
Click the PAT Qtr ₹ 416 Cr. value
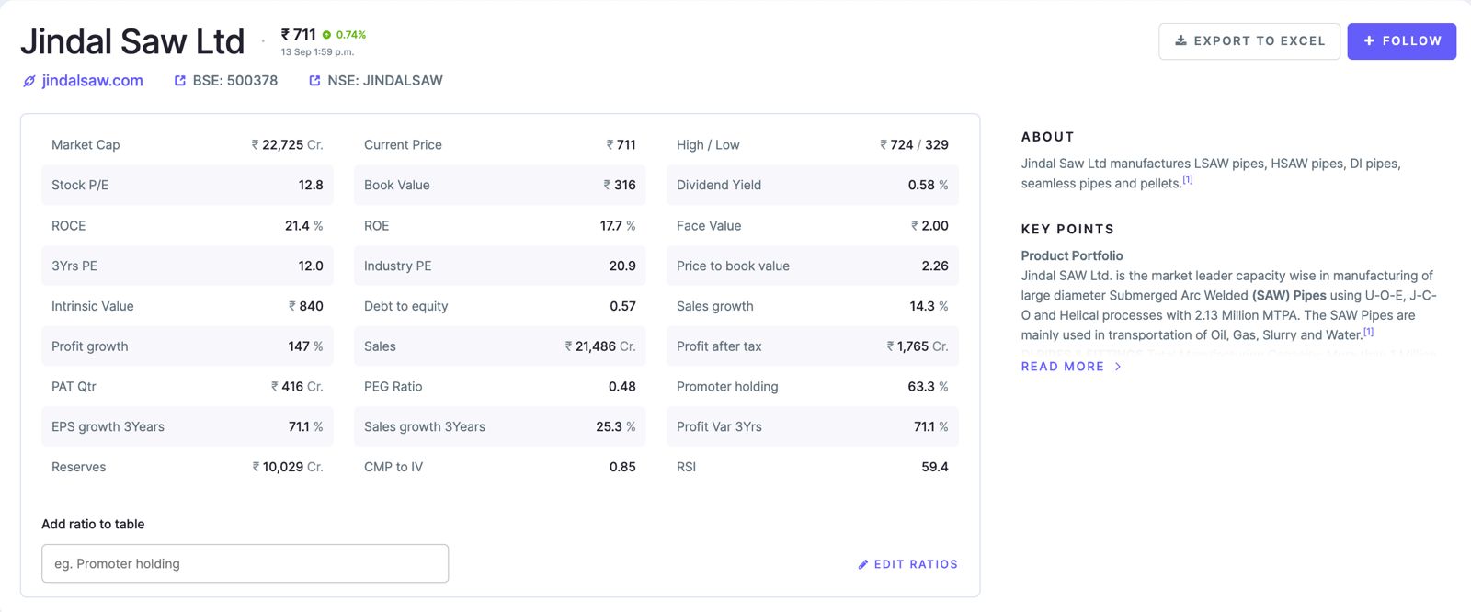click(297, 387)
